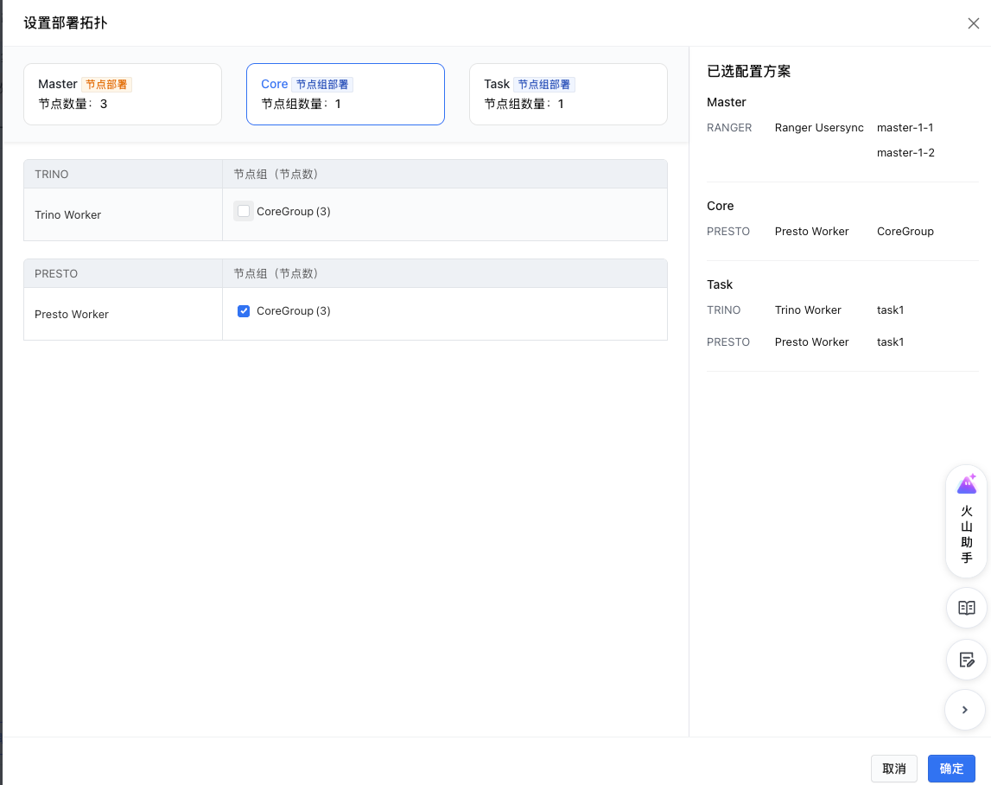
Task: Click the feedback note-edit icon
Action: (966, 660)
